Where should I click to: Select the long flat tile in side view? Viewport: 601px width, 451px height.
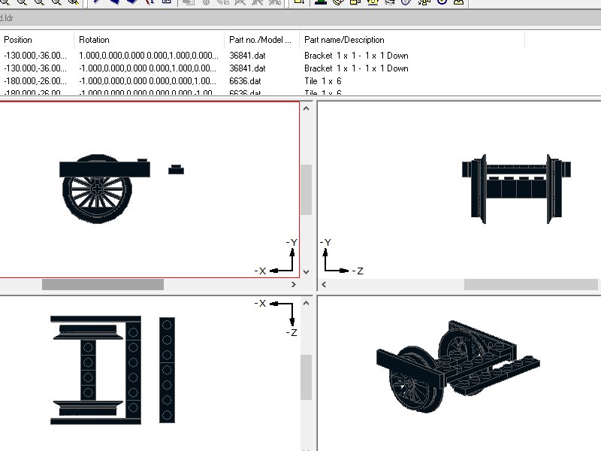(104, 169)
